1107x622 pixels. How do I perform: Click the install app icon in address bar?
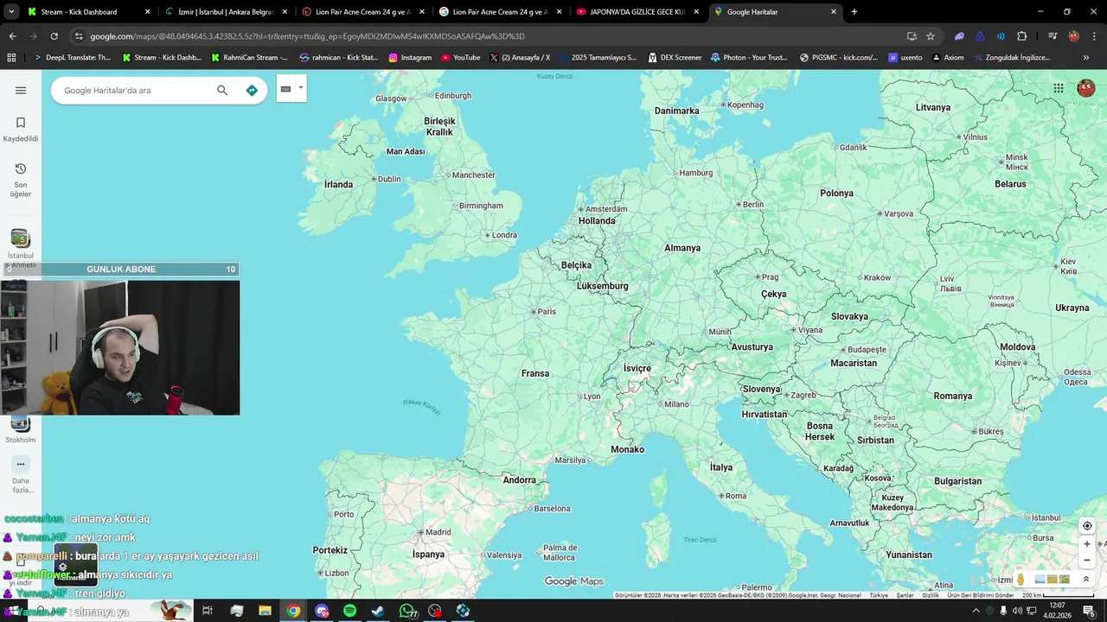point(912,36)
